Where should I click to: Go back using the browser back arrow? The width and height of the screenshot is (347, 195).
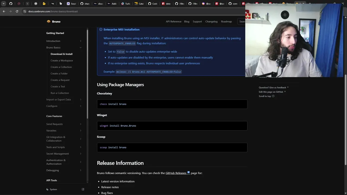(x=4, y=11)
